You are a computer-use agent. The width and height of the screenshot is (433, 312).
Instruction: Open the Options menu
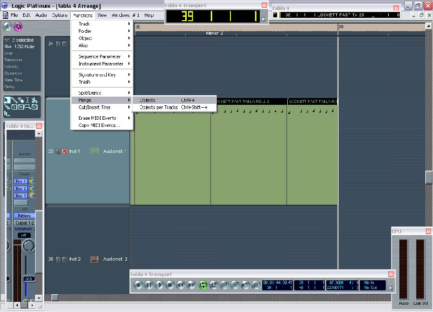pyautogui.click(x=60, y=15)
